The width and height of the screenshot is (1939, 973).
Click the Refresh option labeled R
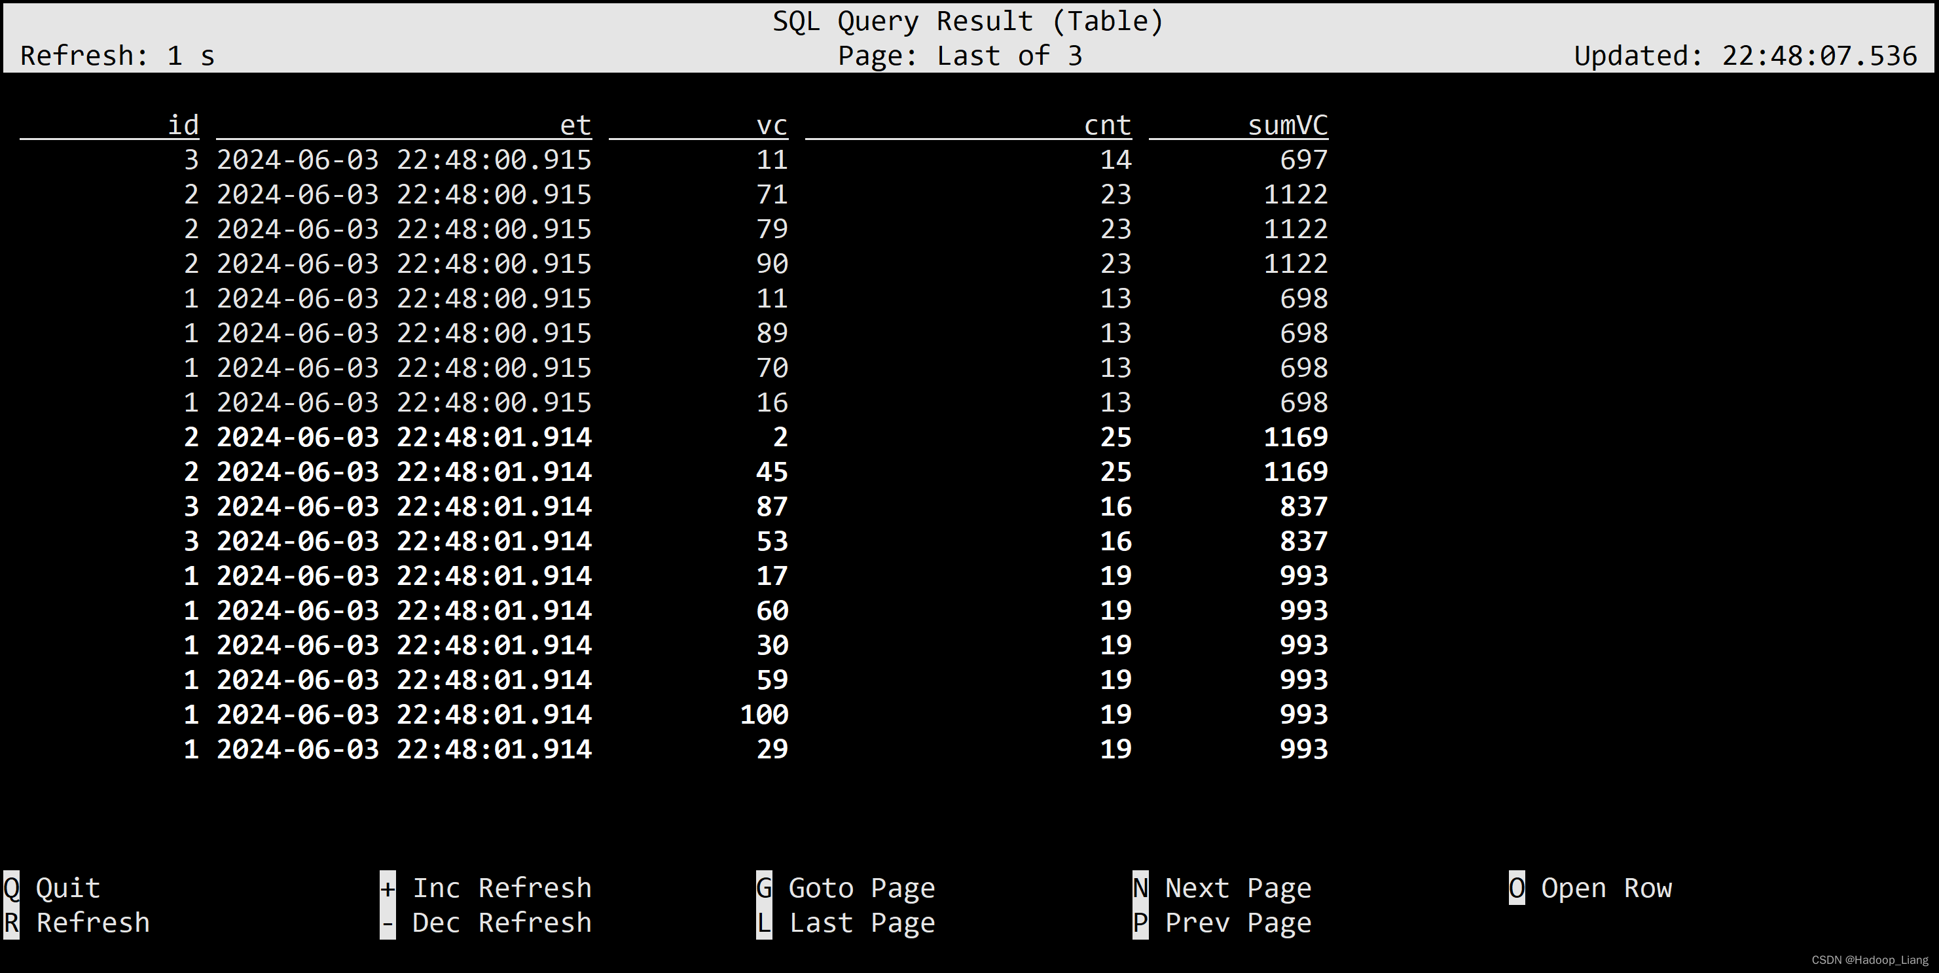click(77, 923)
